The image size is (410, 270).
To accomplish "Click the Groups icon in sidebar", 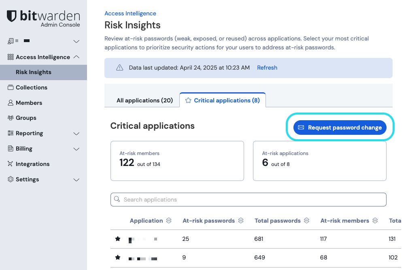I will [11, 118].
